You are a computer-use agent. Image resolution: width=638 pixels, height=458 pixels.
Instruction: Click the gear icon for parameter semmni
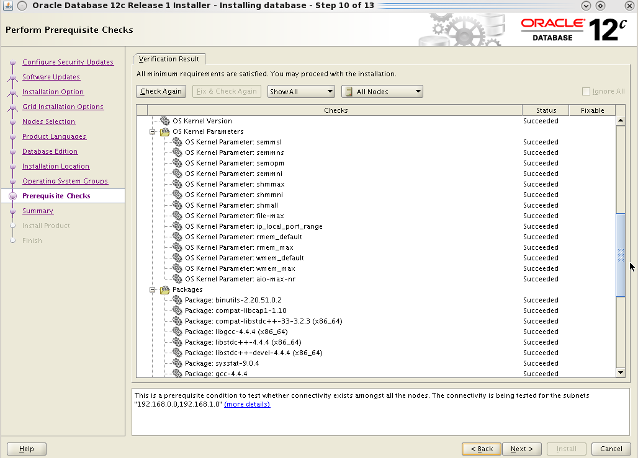(177, 174)
